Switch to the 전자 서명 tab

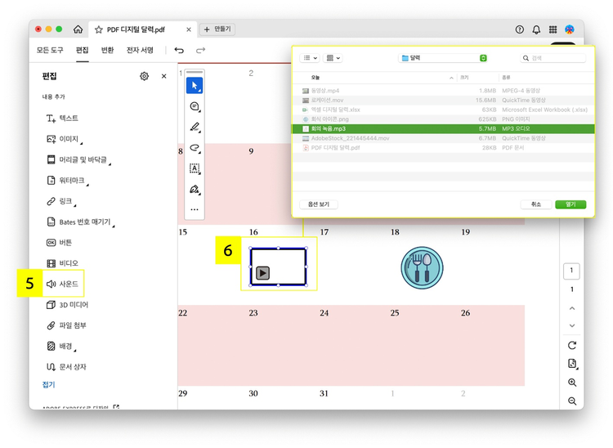pos(140,50)
